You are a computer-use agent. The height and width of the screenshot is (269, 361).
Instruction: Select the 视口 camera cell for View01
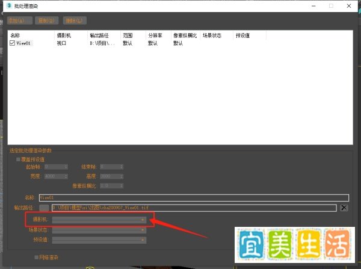pyautogui.click(x=61, y=43)
